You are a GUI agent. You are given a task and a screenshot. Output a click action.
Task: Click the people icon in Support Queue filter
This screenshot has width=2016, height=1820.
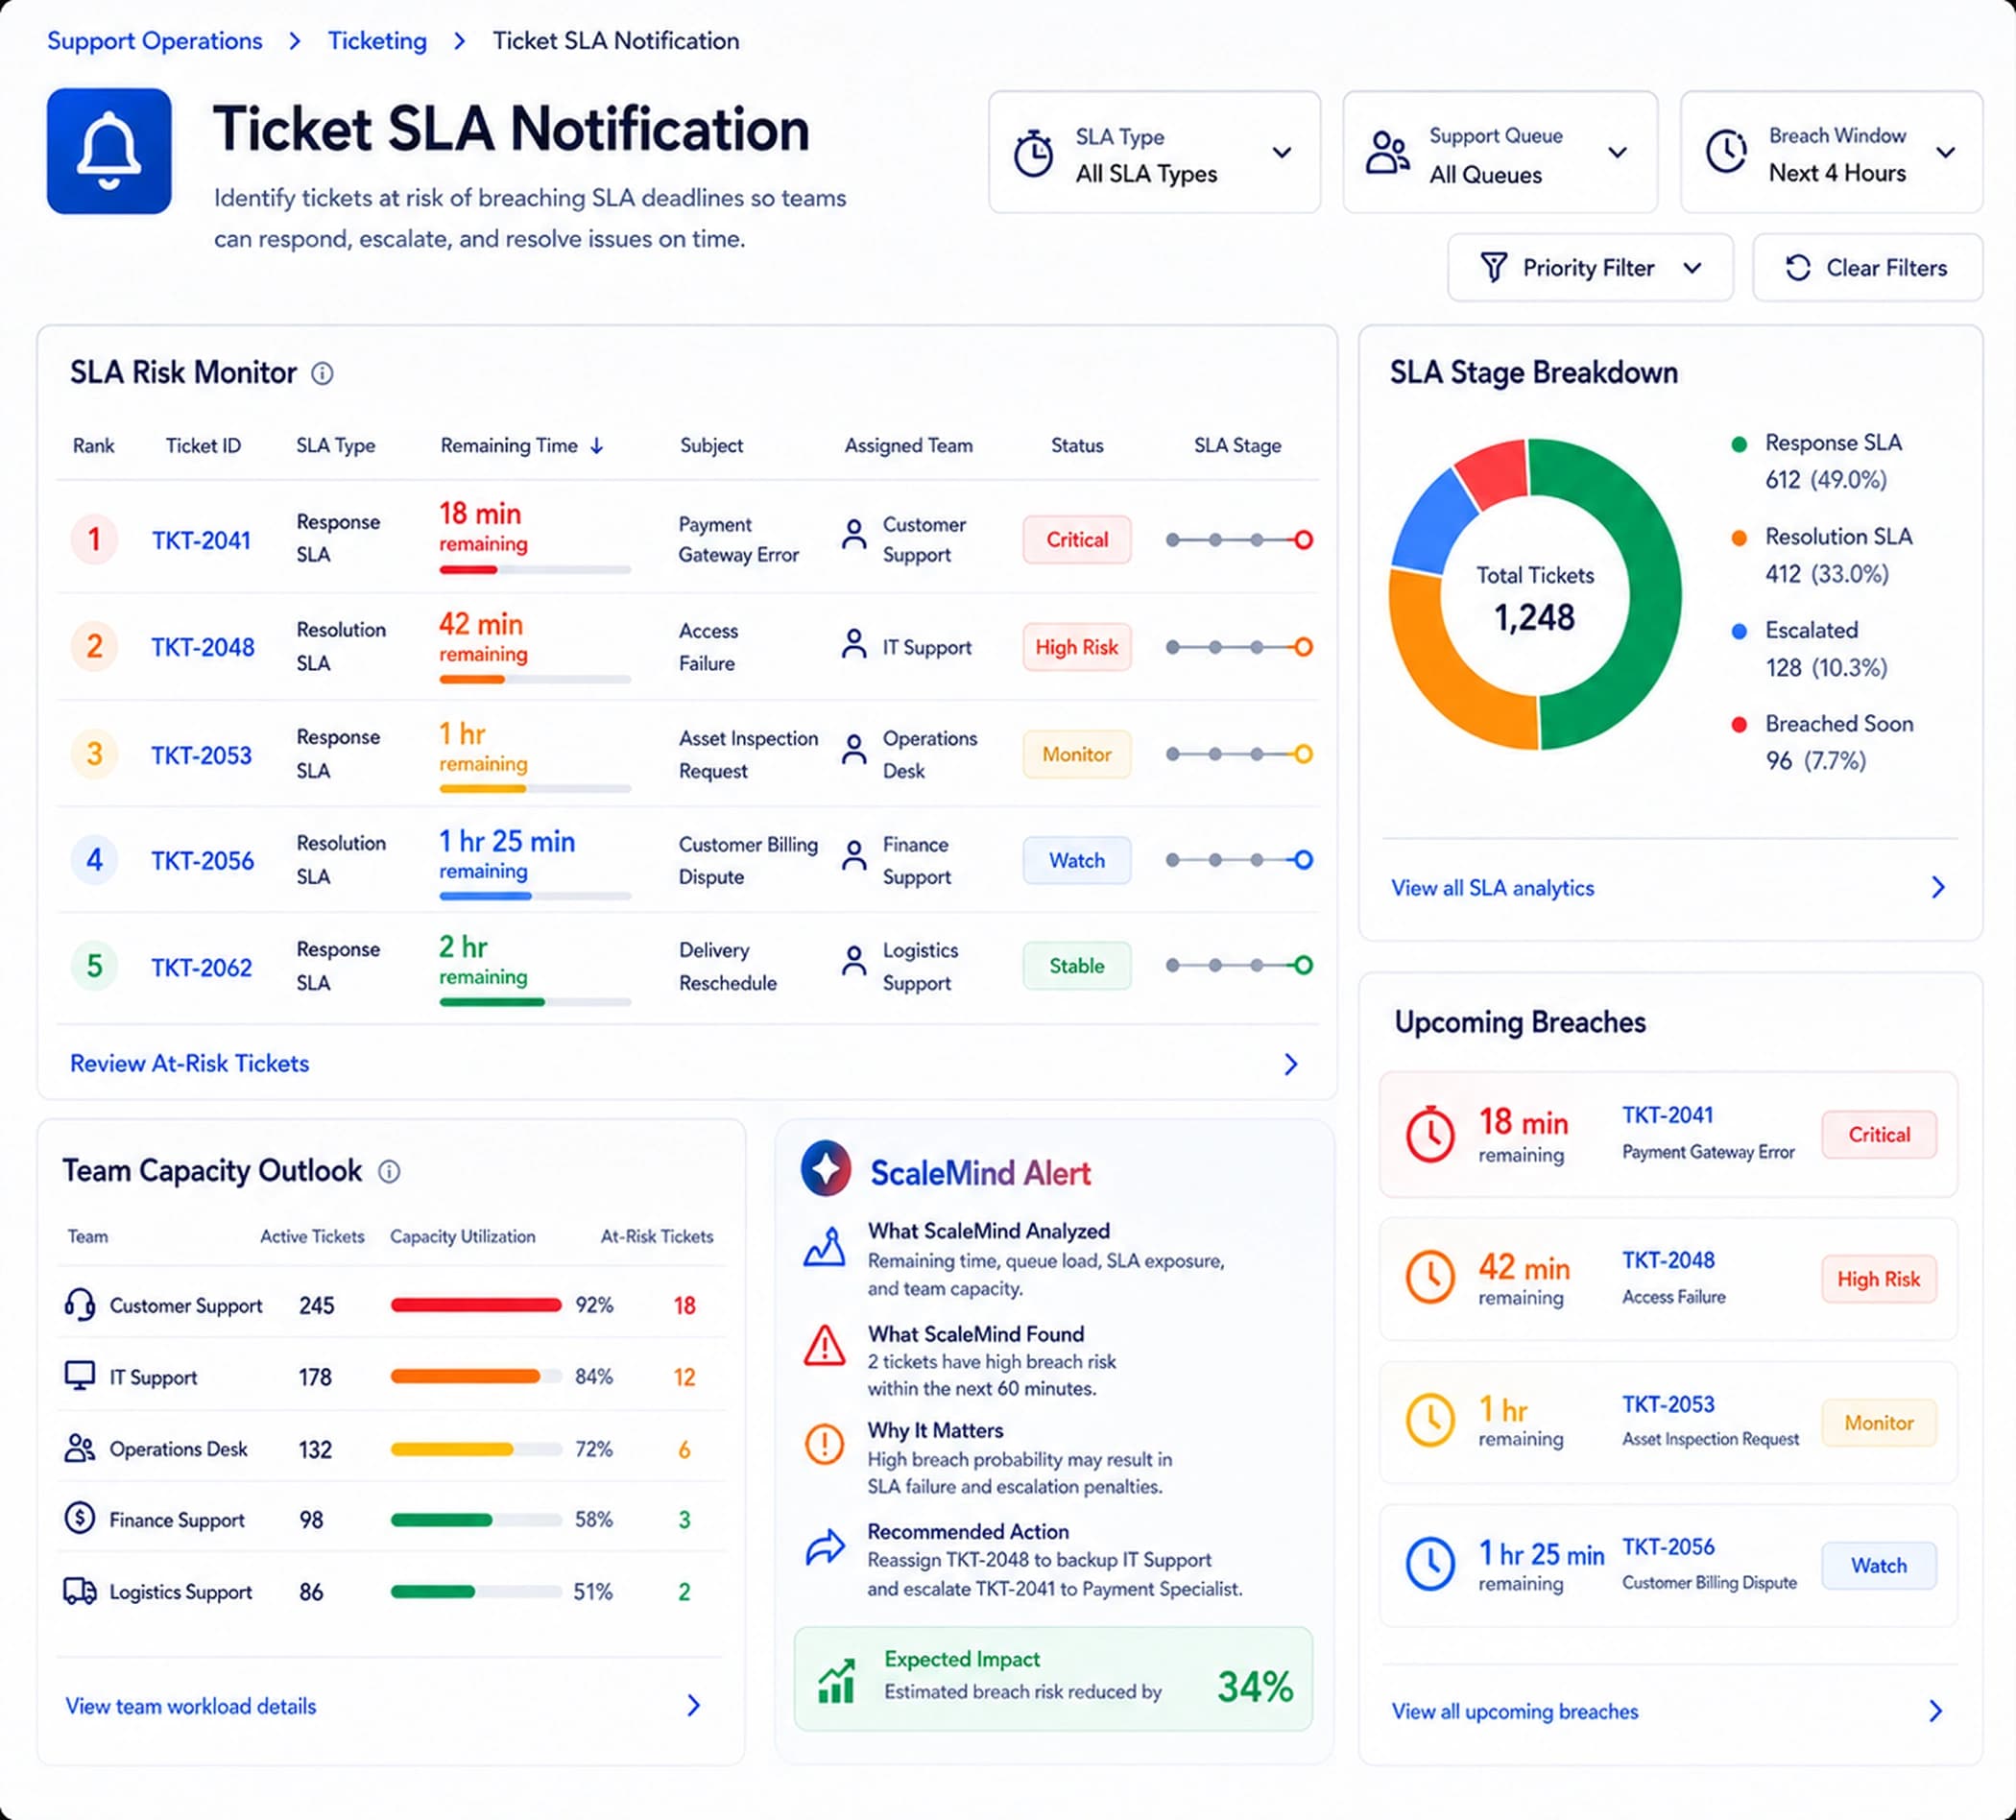pos(1388,153)
